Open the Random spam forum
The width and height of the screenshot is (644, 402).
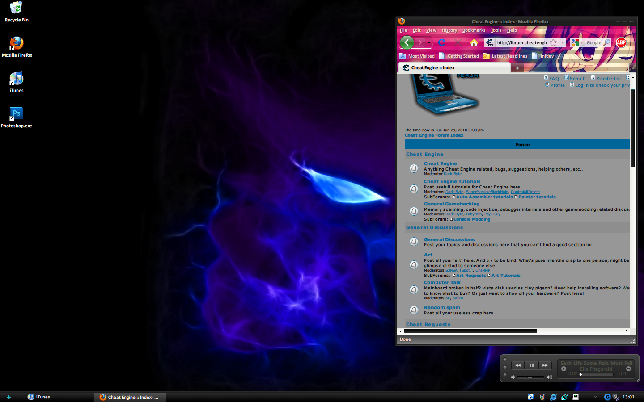tap(442, 307)
